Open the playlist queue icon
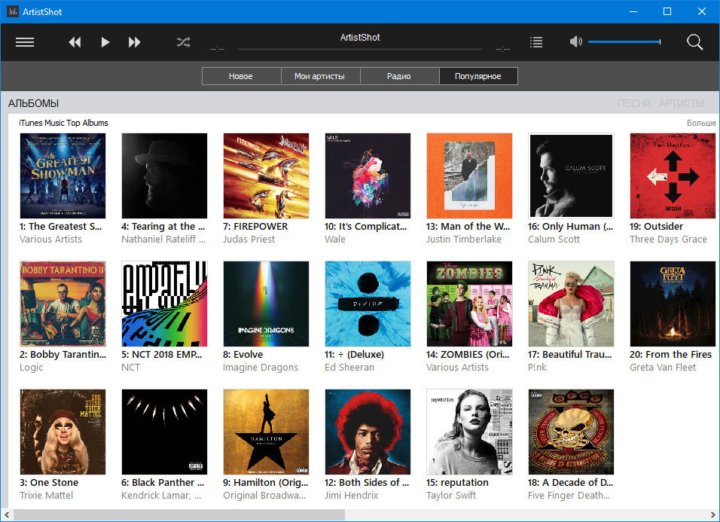The height and width of the screenshot is (522, 720). point(536,42)
